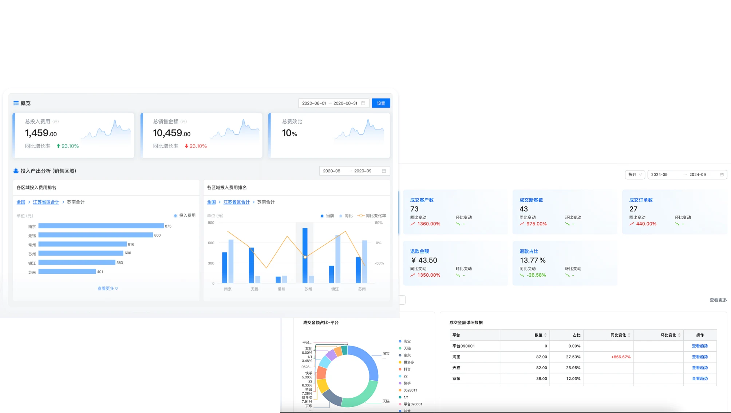Image resolution: width=731 pixels, height=413 pixels.
Task: Click the 成交客户数 metric card
Action: (455, 212)
